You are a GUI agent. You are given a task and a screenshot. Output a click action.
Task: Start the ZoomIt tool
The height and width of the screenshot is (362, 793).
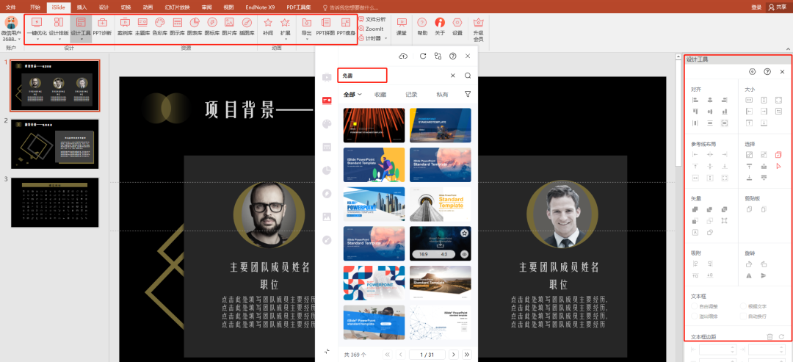tap(371, 29)
